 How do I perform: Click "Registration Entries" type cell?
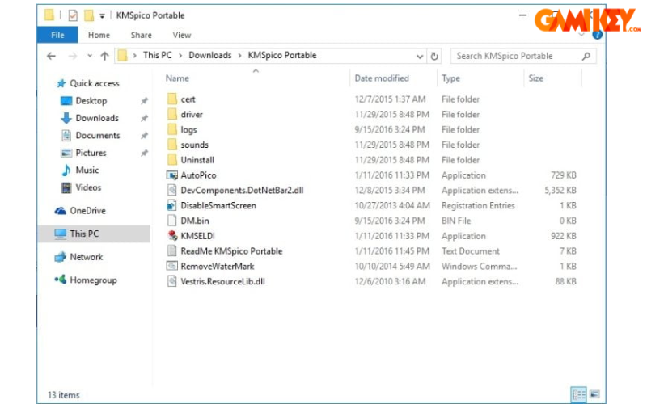(478, 205)
